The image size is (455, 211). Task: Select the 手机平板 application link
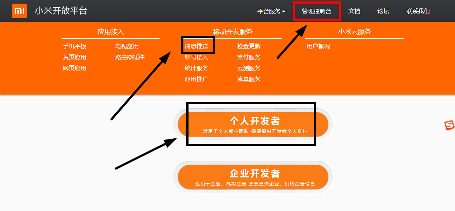75,46
